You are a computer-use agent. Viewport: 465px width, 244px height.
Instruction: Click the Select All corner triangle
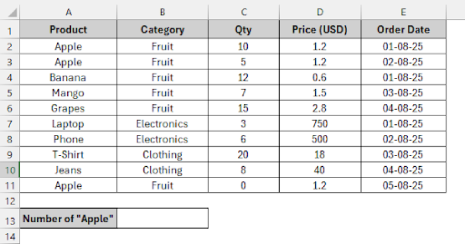click(14, 12)
